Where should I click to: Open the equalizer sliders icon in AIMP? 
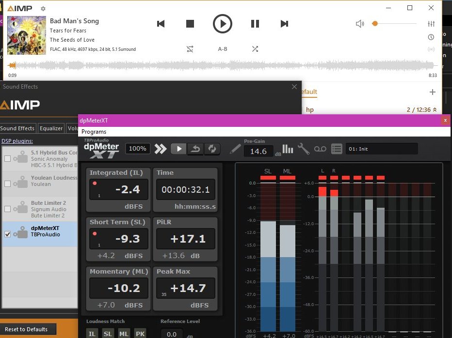(x=431, y=24)
